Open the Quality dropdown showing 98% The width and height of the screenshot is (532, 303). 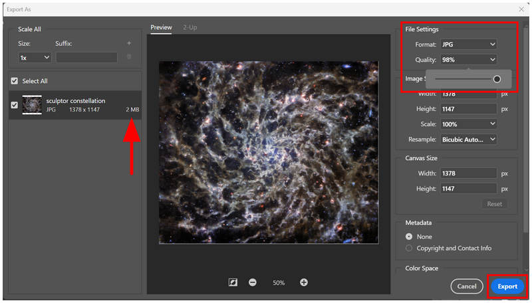pyautogui.click(x=468, y=60)
